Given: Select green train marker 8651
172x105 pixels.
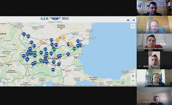Looking at the screenshot, I should [41, 61].
